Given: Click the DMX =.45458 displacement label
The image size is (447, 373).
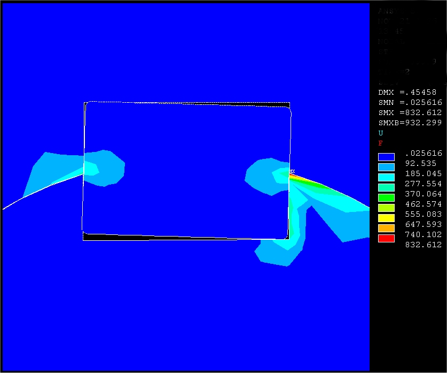Looking at the screenshot, I should (x=407, y=92).
